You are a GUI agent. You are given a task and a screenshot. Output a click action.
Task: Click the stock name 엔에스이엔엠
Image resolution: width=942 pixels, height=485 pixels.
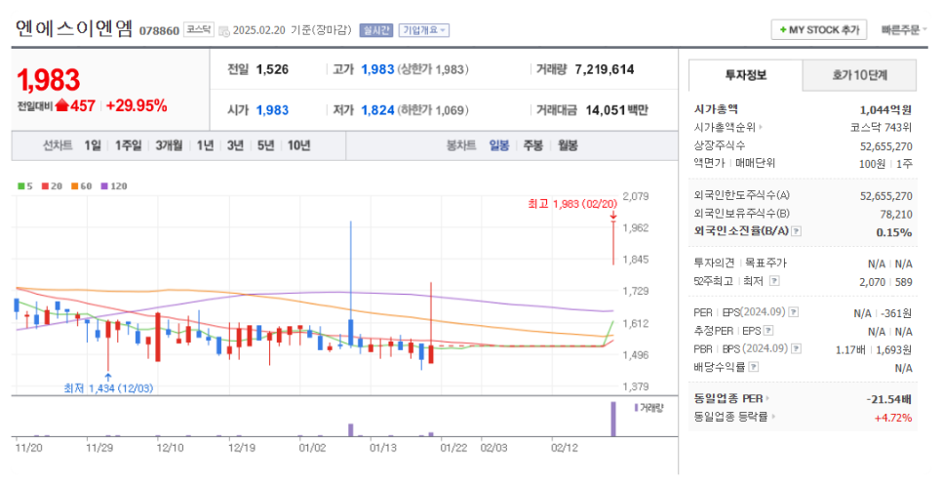74,28
